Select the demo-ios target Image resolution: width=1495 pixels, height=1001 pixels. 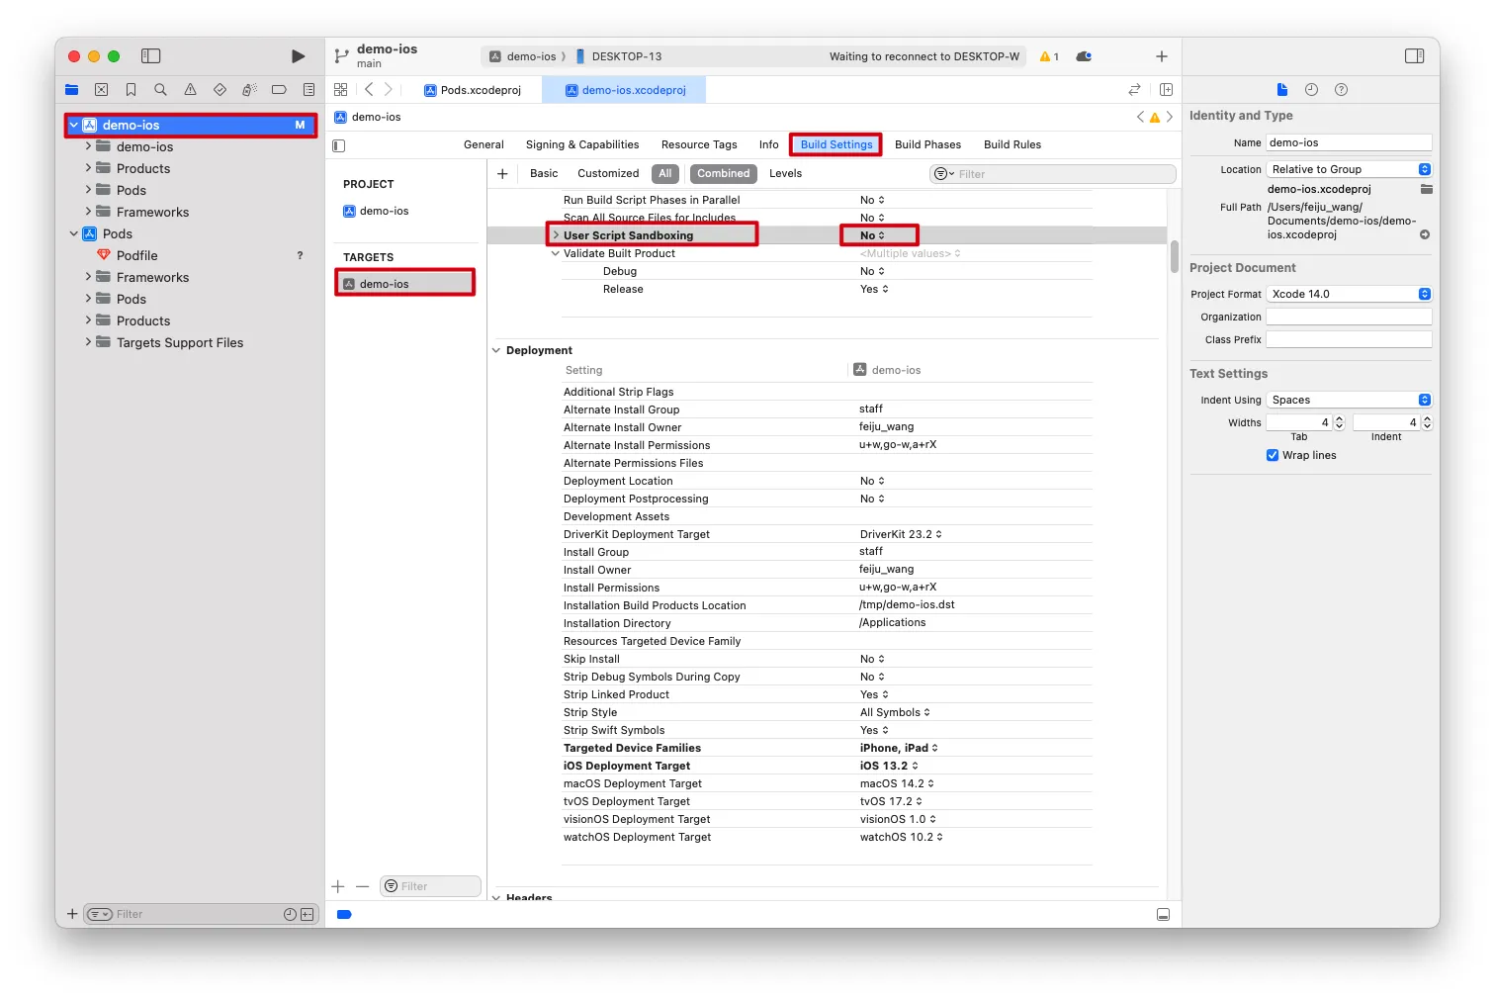(x=405, y=284)
